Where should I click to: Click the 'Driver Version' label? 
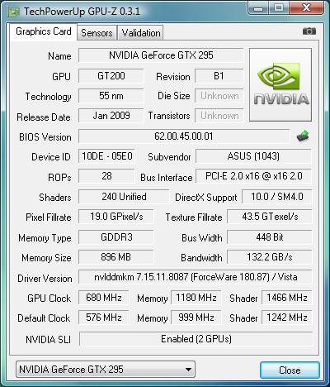point(45,279)
